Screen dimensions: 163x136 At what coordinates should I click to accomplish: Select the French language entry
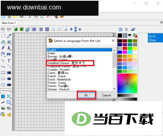[x=79, y=86]
